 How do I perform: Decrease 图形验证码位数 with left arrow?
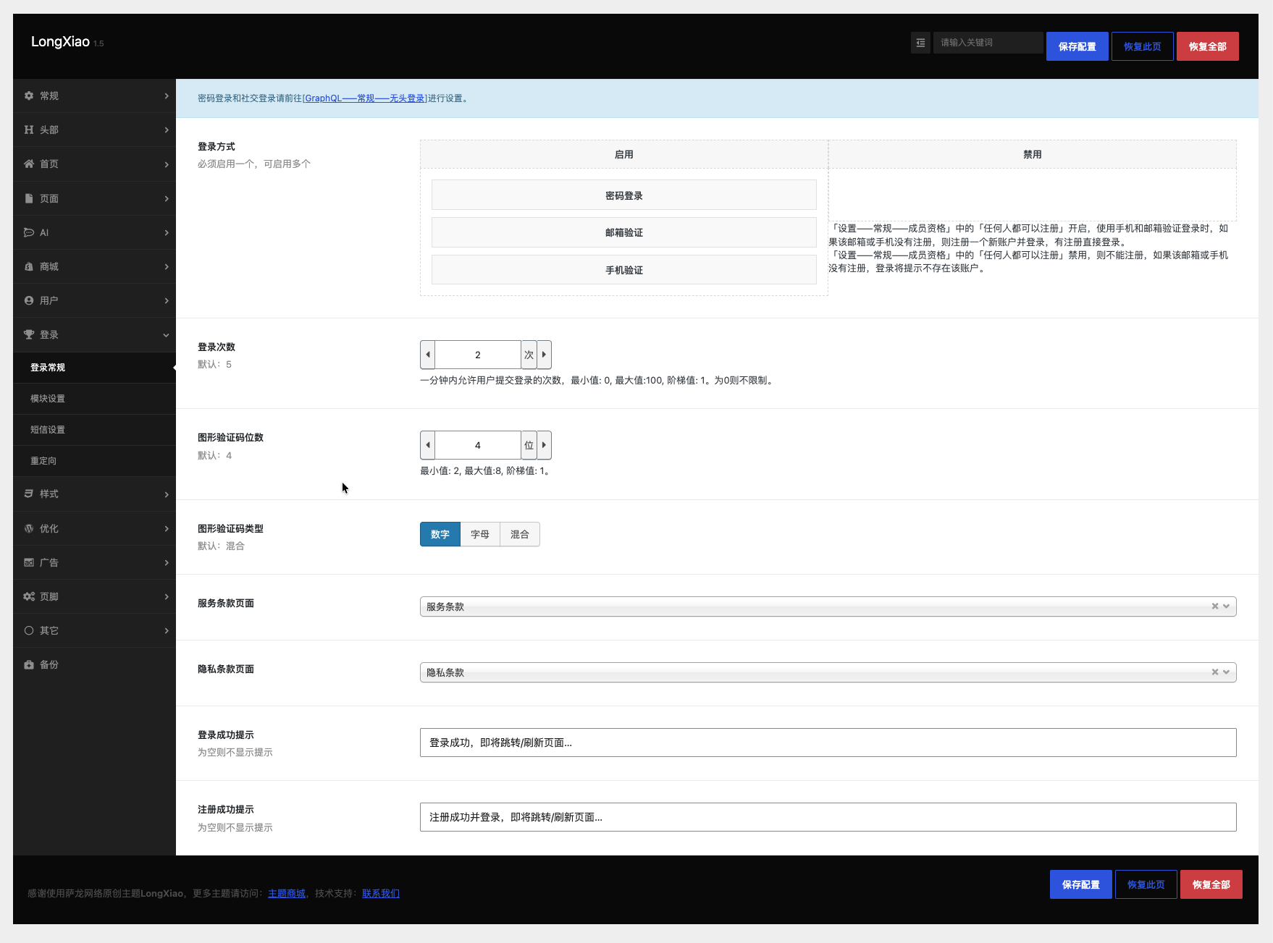[428, 445]
